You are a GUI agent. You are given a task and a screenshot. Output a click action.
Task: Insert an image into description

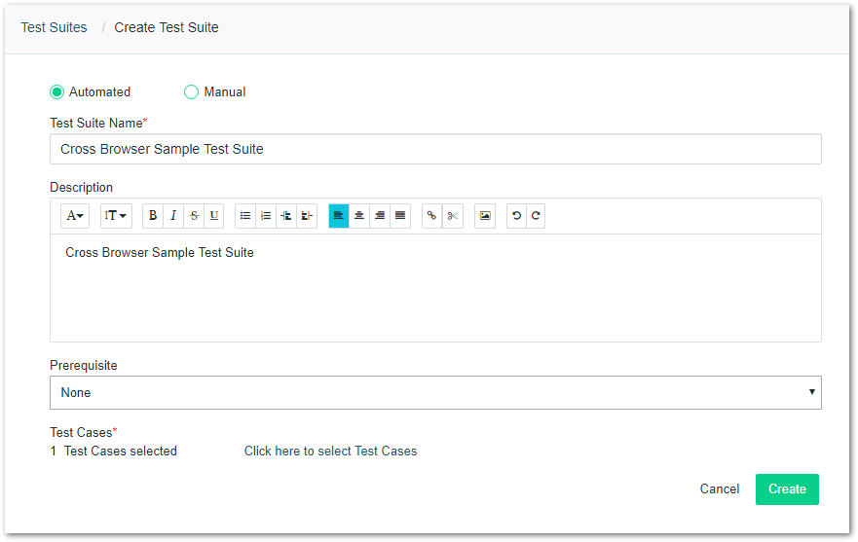(485, 216)
